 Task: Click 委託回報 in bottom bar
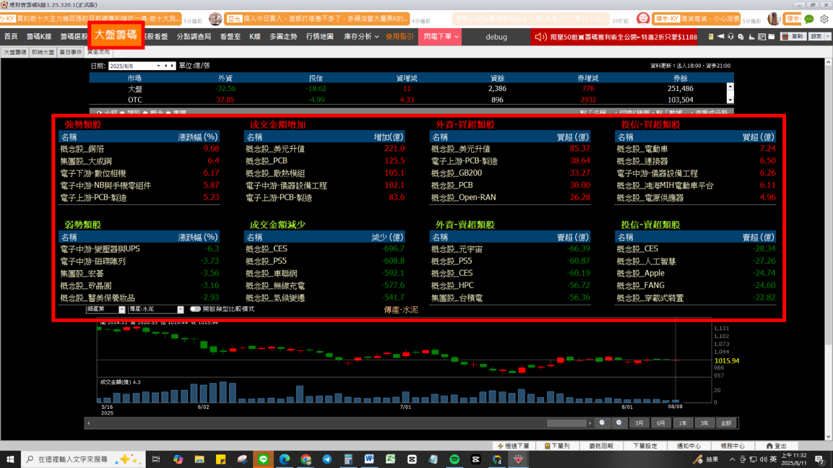pyautogui.click(x=601, y=446)
